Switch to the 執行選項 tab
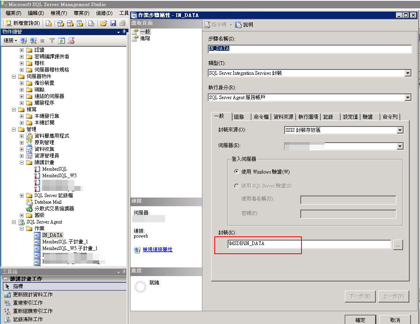Image resolution: width=420 pixels, height=324 pixels. pos(308,117)
